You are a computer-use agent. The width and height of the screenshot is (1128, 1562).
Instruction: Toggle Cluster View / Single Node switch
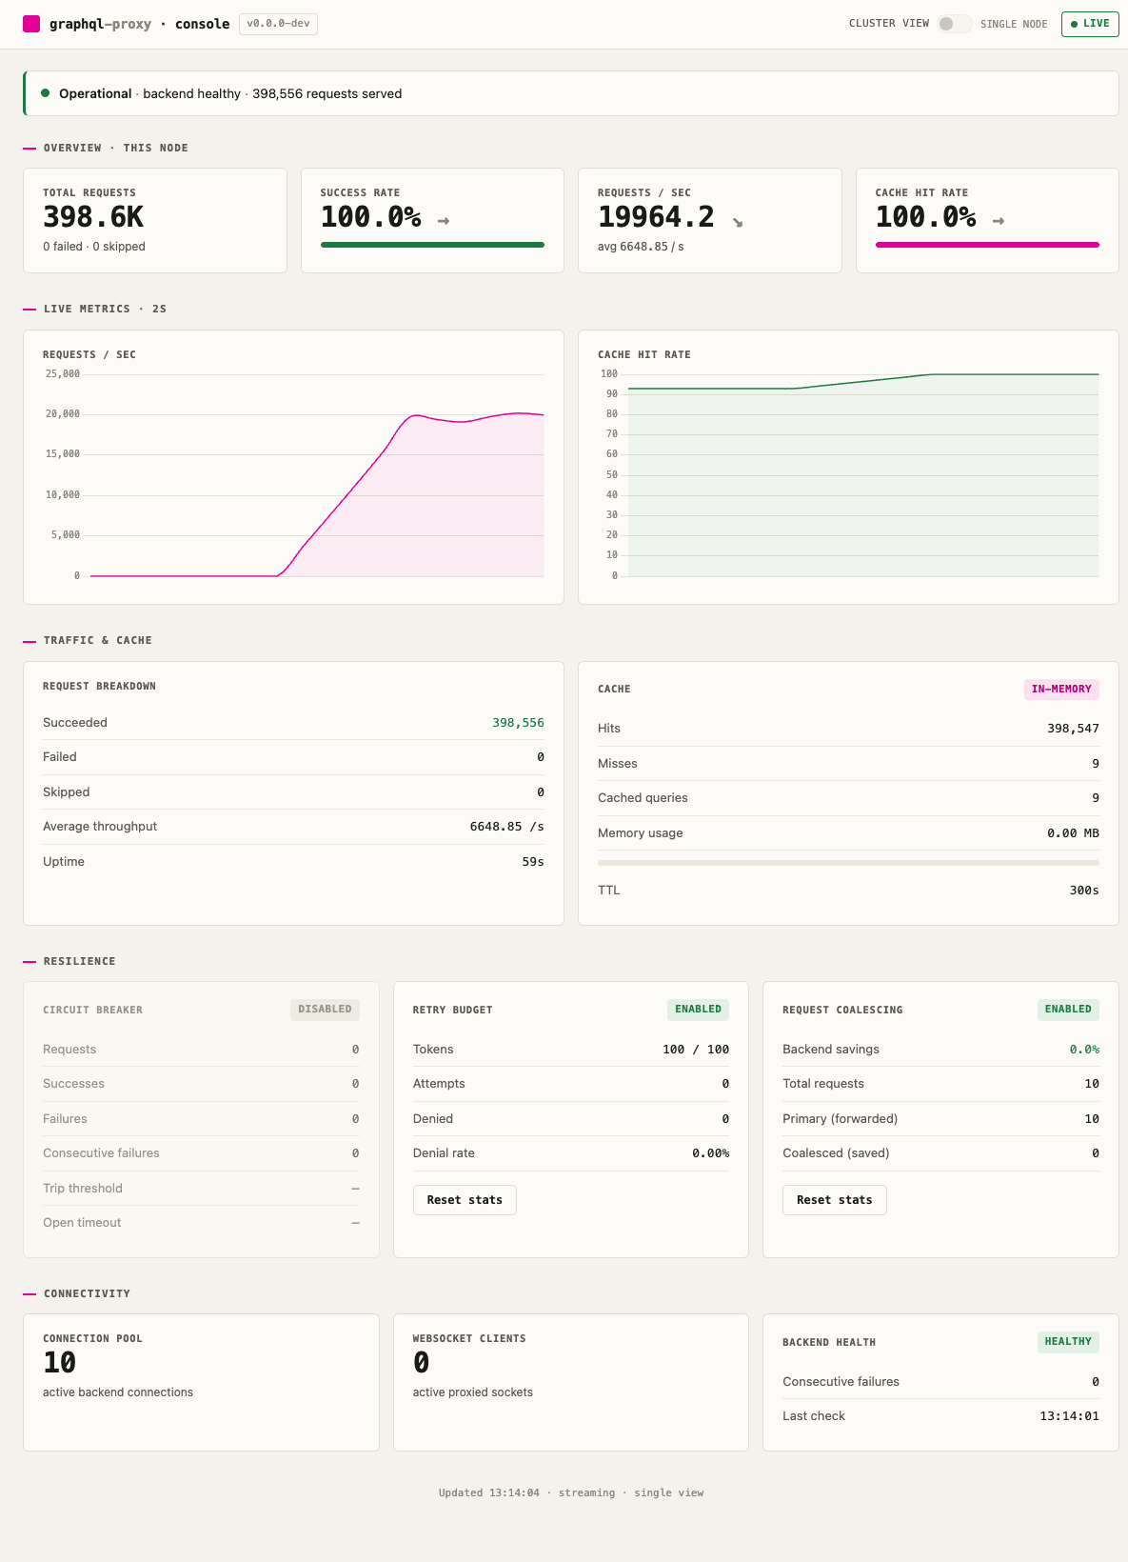click(954, 24)
